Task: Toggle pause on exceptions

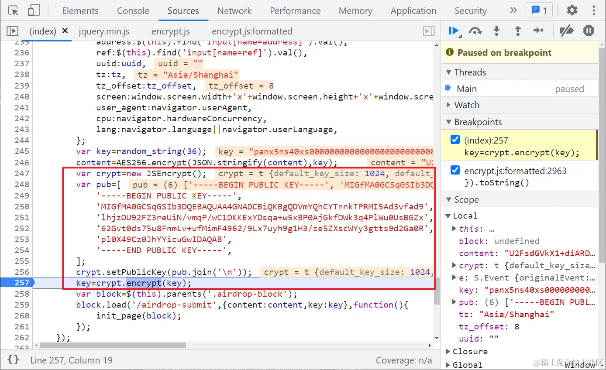Action: click(589, 31)
